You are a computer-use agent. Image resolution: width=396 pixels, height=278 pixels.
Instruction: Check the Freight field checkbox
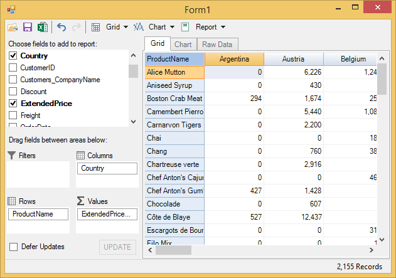[x=13, y=115]
